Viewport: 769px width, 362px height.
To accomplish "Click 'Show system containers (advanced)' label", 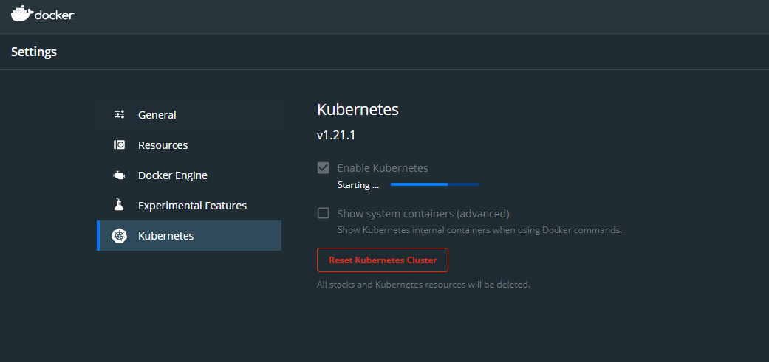I will pos(423,214).
